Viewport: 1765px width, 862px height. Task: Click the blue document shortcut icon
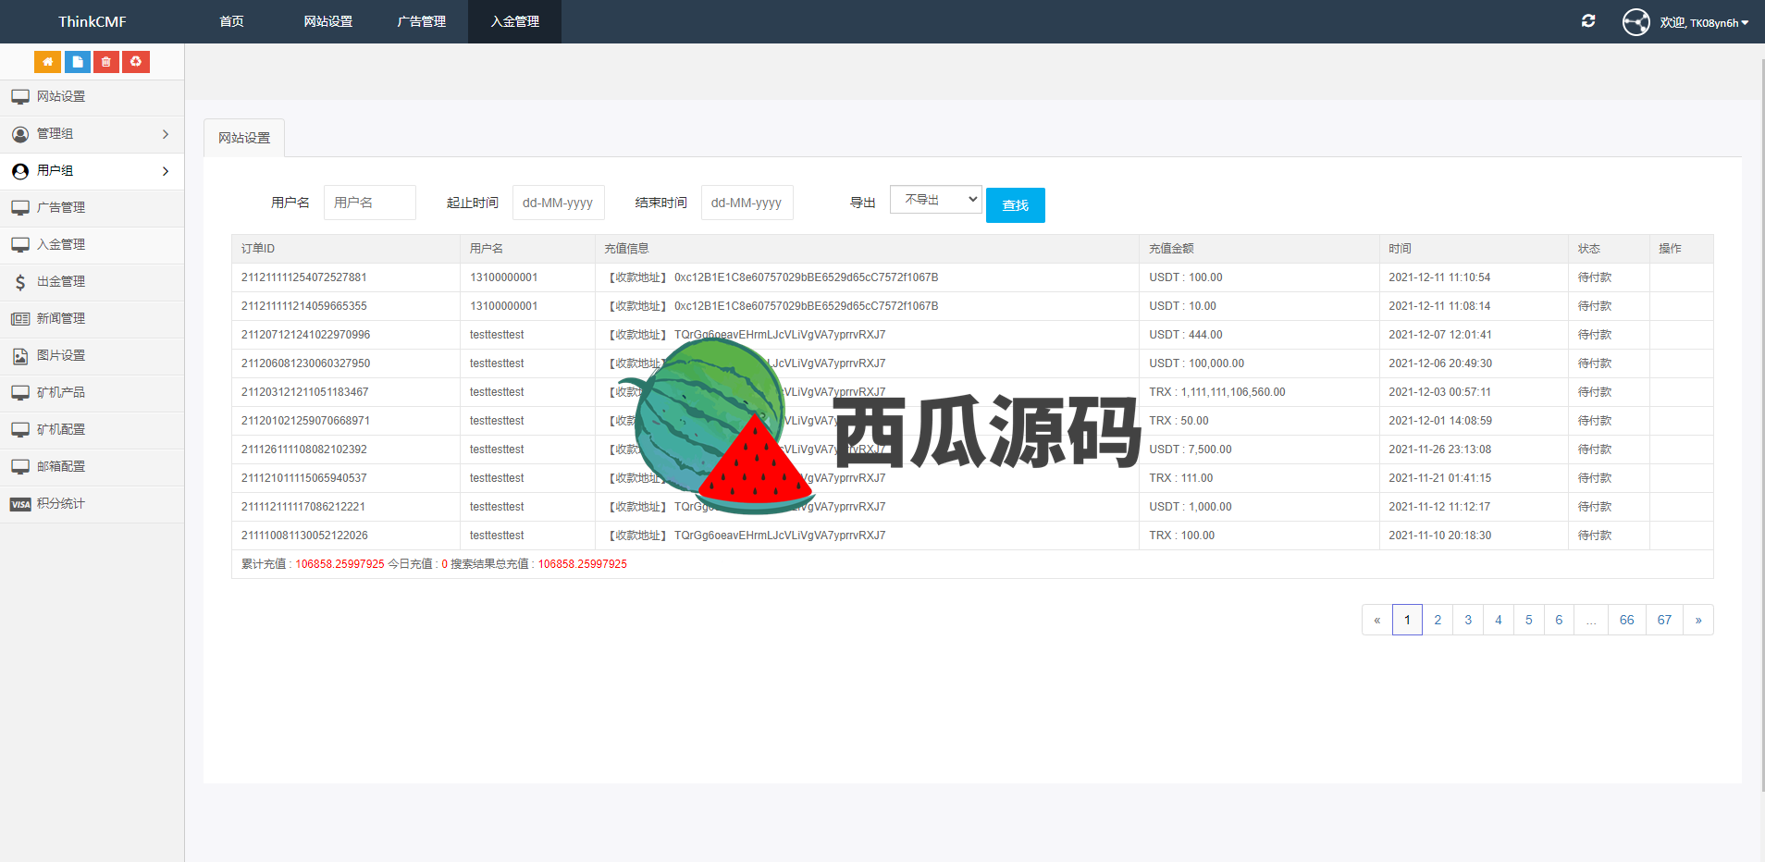tap(77, 62)
